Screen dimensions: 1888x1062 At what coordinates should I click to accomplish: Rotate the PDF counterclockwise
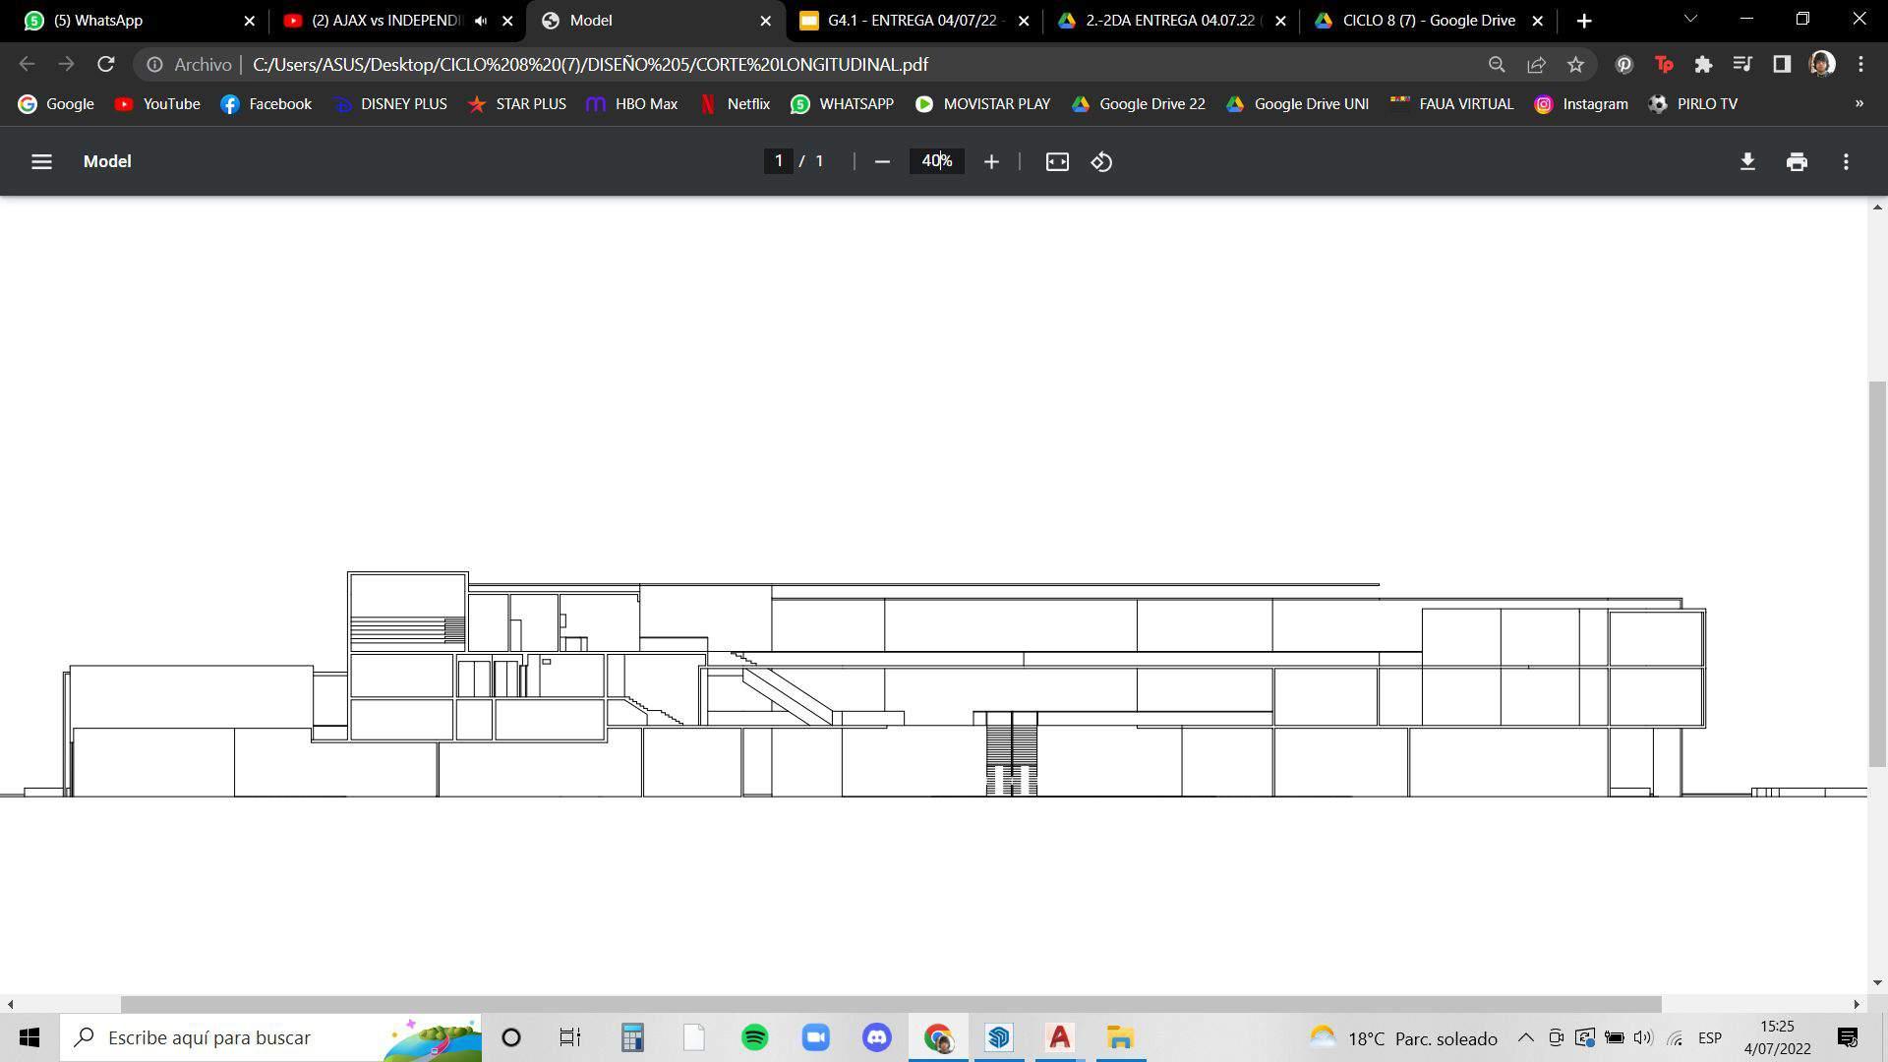pyautogui.click(x=1101, y=161)
